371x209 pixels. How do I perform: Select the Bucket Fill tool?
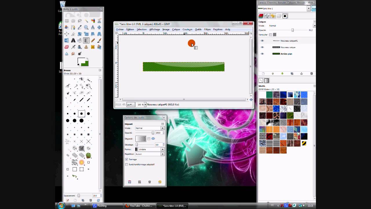click(x=80, y=40)
